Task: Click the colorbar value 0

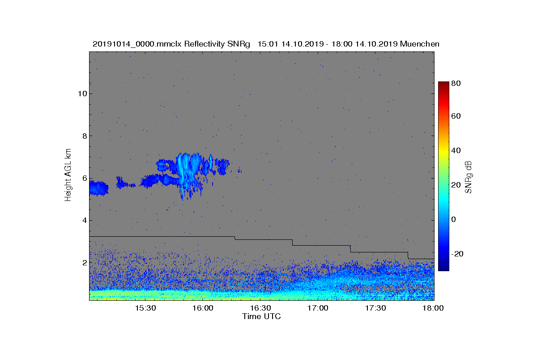Action: pyautogui.click(x=454, y=219)
